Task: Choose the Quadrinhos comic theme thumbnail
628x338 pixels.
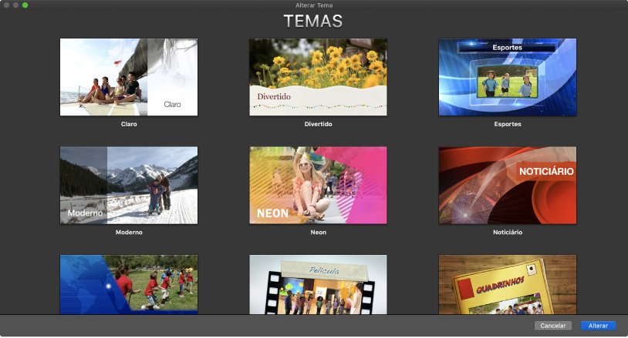Action: click(507, 283)
